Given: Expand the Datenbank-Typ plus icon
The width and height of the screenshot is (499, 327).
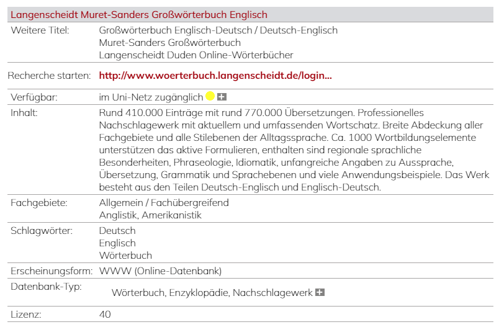Looking at the screenshot, I should 320,292.
